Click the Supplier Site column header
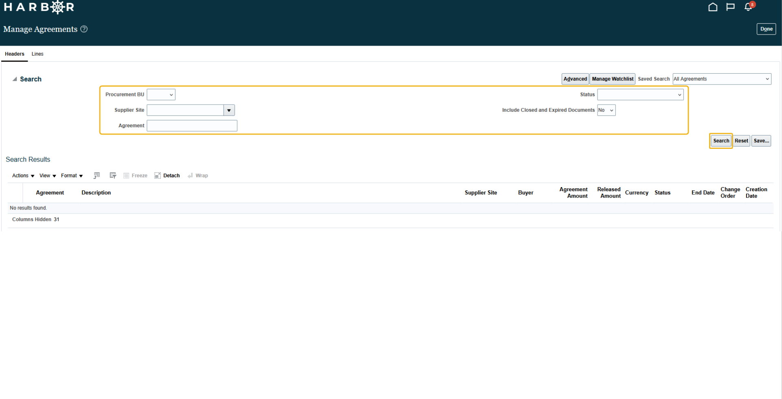 481,193
